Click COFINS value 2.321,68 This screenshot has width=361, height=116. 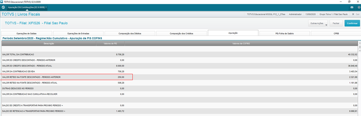coord(353,77)
